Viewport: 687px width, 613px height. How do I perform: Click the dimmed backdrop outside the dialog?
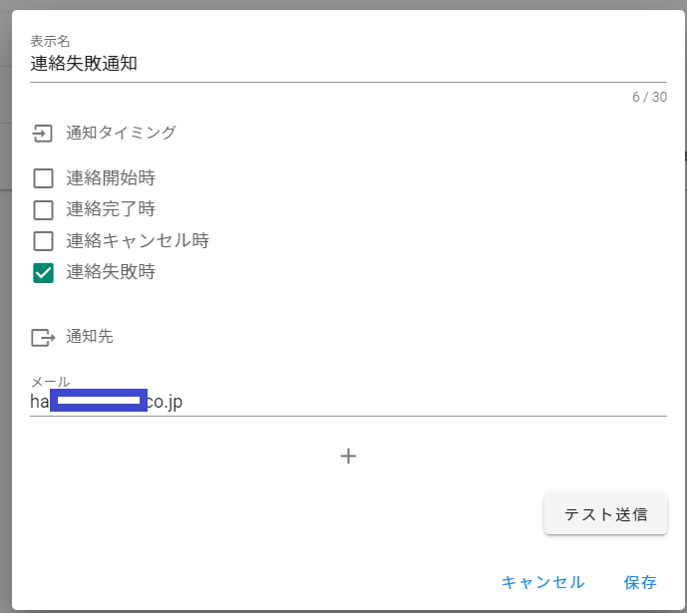point(5,299)
